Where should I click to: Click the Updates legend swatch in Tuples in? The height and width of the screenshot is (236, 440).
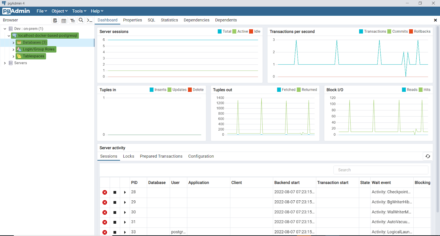click(170, 90)
